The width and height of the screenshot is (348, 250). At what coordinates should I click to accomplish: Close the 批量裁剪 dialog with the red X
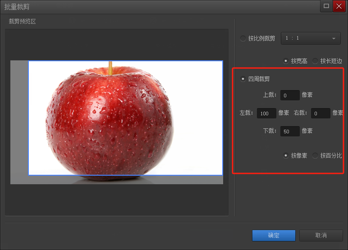coord(339,6)
